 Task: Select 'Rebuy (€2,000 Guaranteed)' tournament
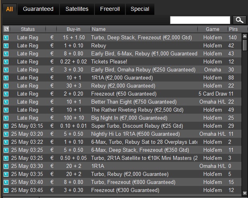[123, 86]
